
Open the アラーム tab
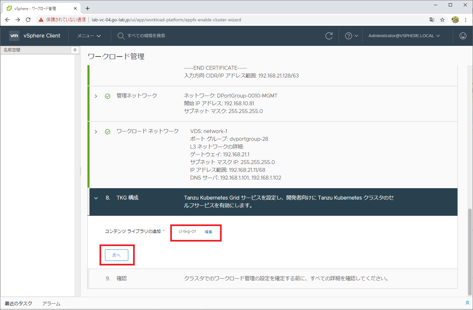[51, 304]
